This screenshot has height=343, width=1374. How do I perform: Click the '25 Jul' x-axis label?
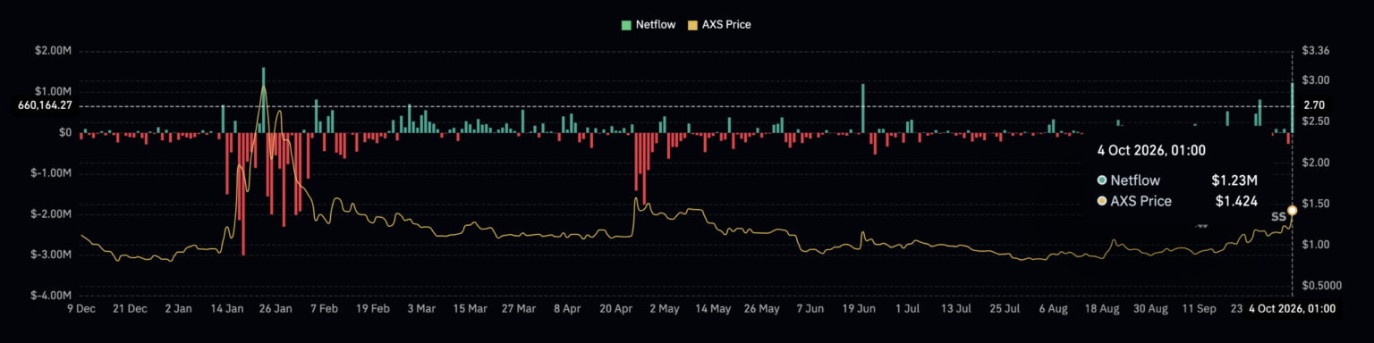(1004, 309)
